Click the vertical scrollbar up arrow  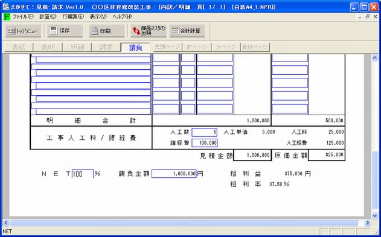[375, 58]
